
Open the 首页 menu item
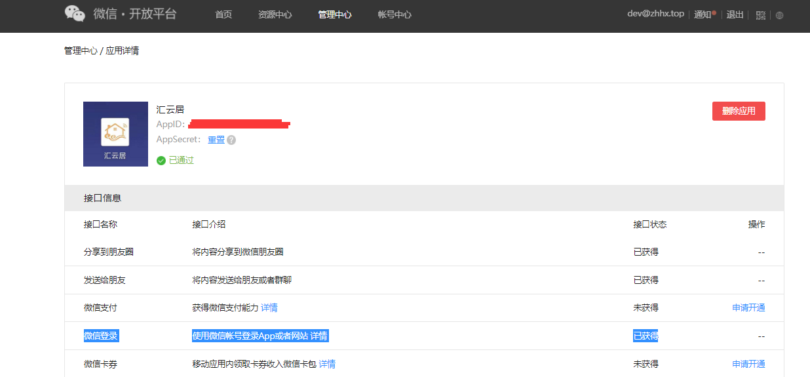click(x=223, y=14)
